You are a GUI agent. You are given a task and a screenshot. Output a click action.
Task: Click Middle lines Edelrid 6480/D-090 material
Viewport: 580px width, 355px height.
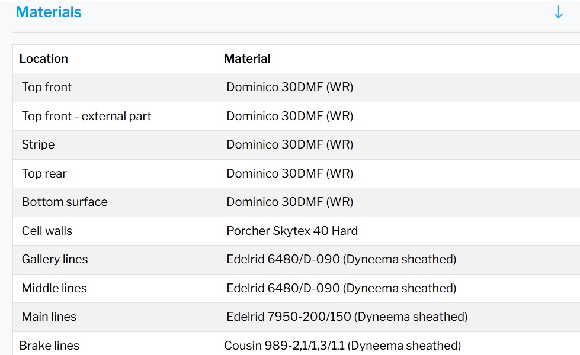click(341, 288)
